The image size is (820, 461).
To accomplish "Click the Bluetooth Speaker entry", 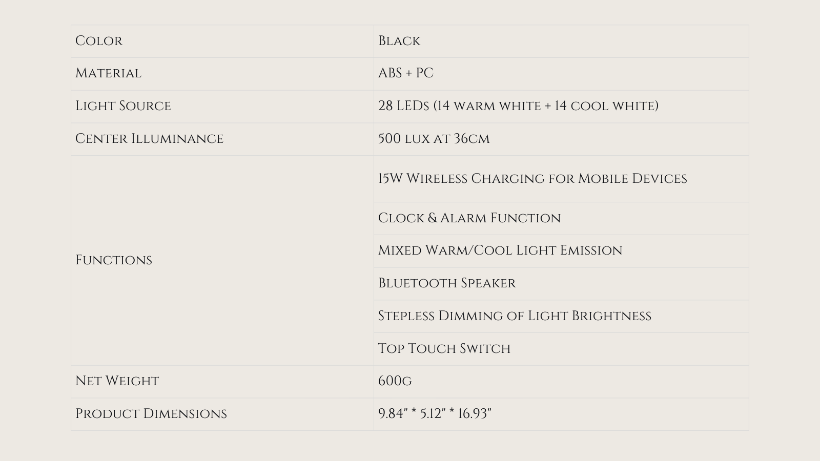I will (446, 283).
